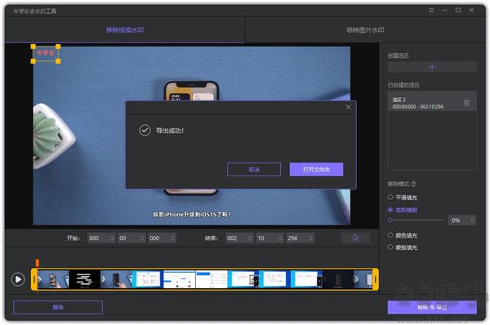Step the end 10 spinner
This screenshot has width=490, height=325.
tap(280, 238)
